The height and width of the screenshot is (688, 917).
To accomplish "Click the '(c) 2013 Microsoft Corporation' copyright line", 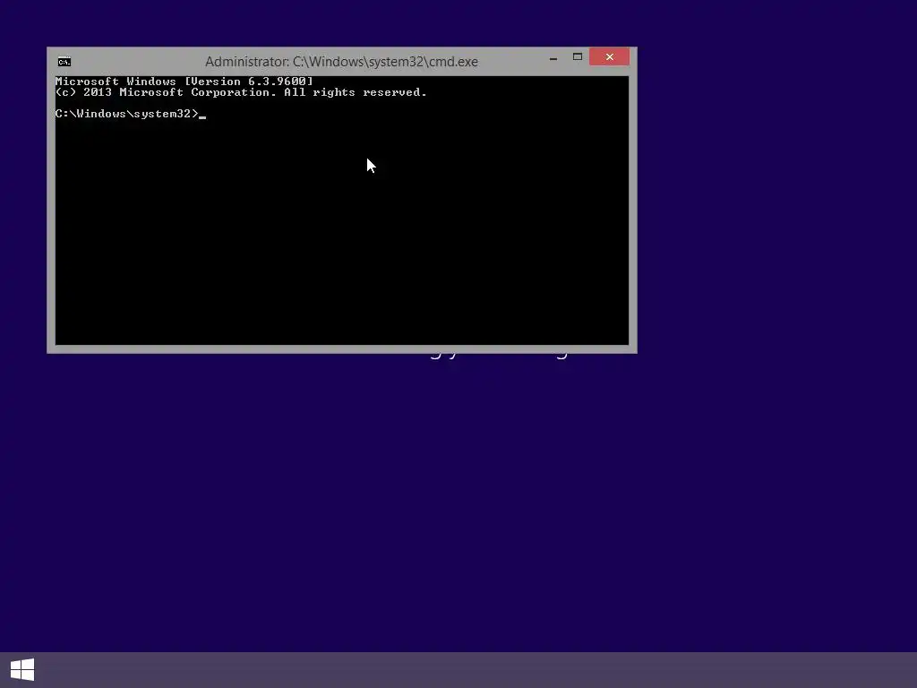I will tap(241, 92).
